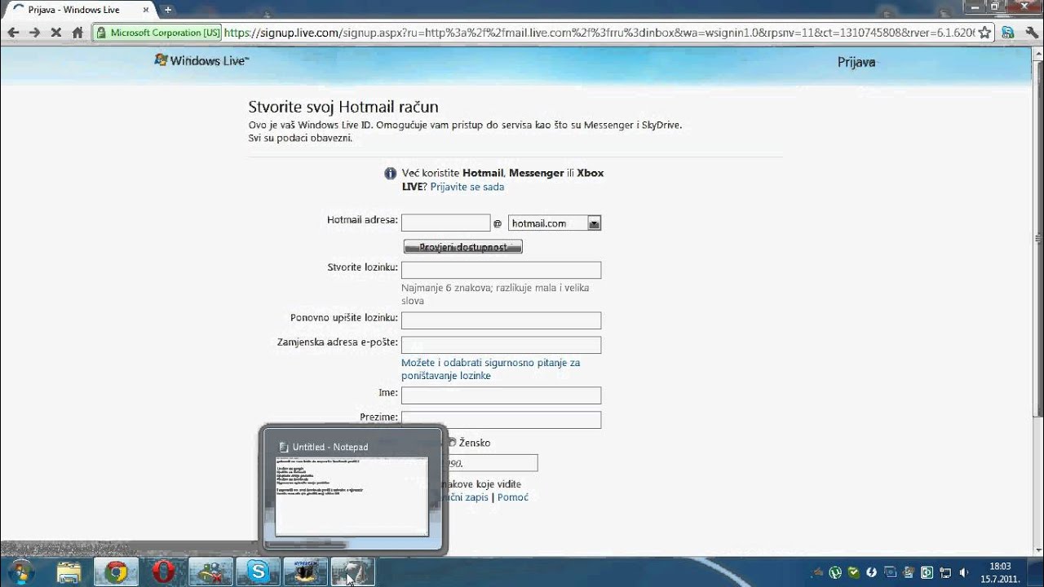Image resolution: width=1044 pixels, height=587 pixels.
Task: Open the browser home page icon
Action: click(77, 33)
